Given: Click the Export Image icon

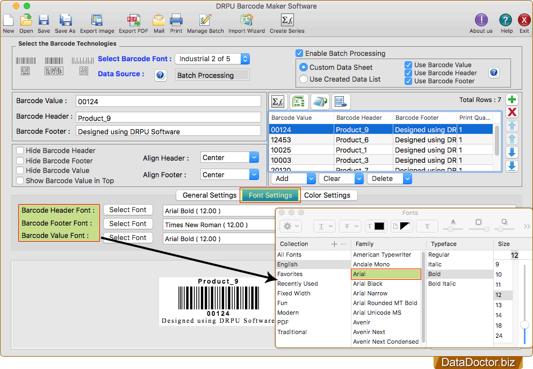Looking at the screenshot, I should 97,20.
